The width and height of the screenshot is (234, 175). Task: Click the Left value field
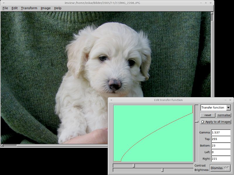(x=221, y=152)
